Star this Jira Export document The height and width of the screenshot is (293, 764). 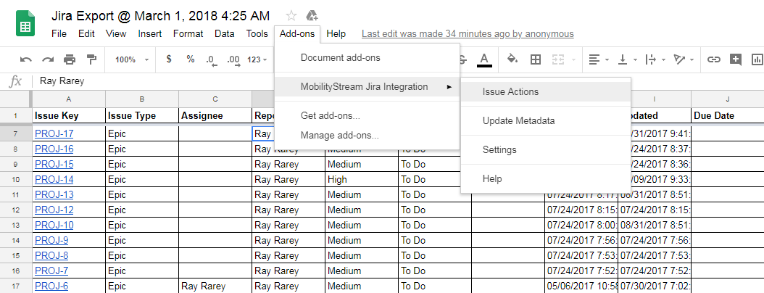point(291,15)
